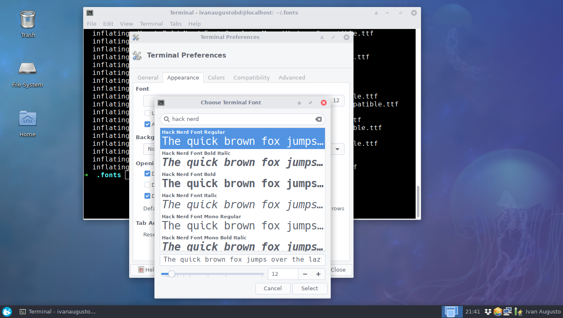This screenshot has width=563, height=318.
Task: Switch to the Compatibility tab
Action: 251,77
